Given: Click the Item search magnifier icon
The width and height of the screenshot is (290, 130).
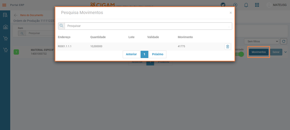Looking at the screenshot, I should tap(22, 33).
